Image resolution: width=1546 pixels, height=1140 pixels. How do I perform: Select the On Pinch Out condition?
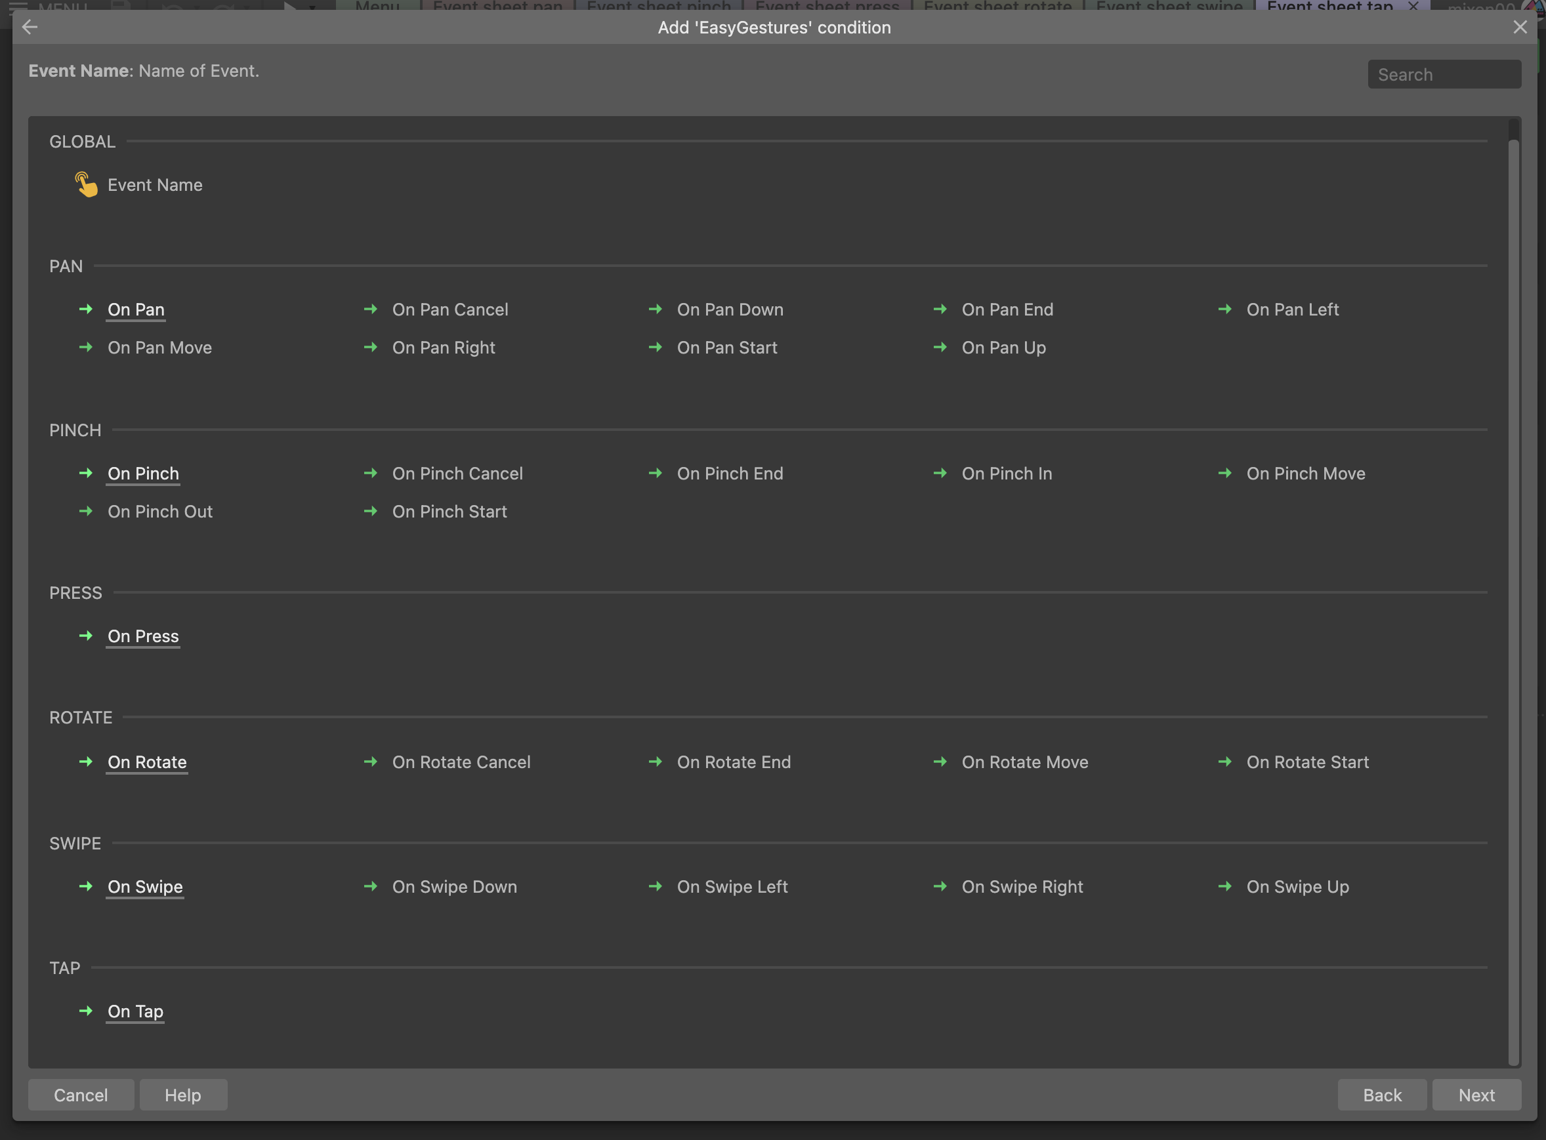[159, 512]
